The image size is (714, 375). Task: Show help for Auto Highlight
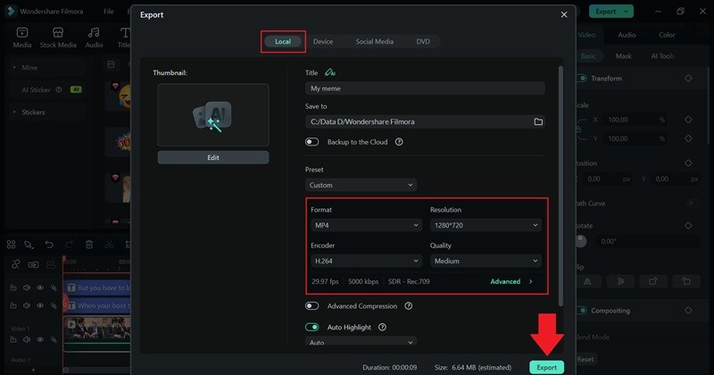(x=382, y=327)
